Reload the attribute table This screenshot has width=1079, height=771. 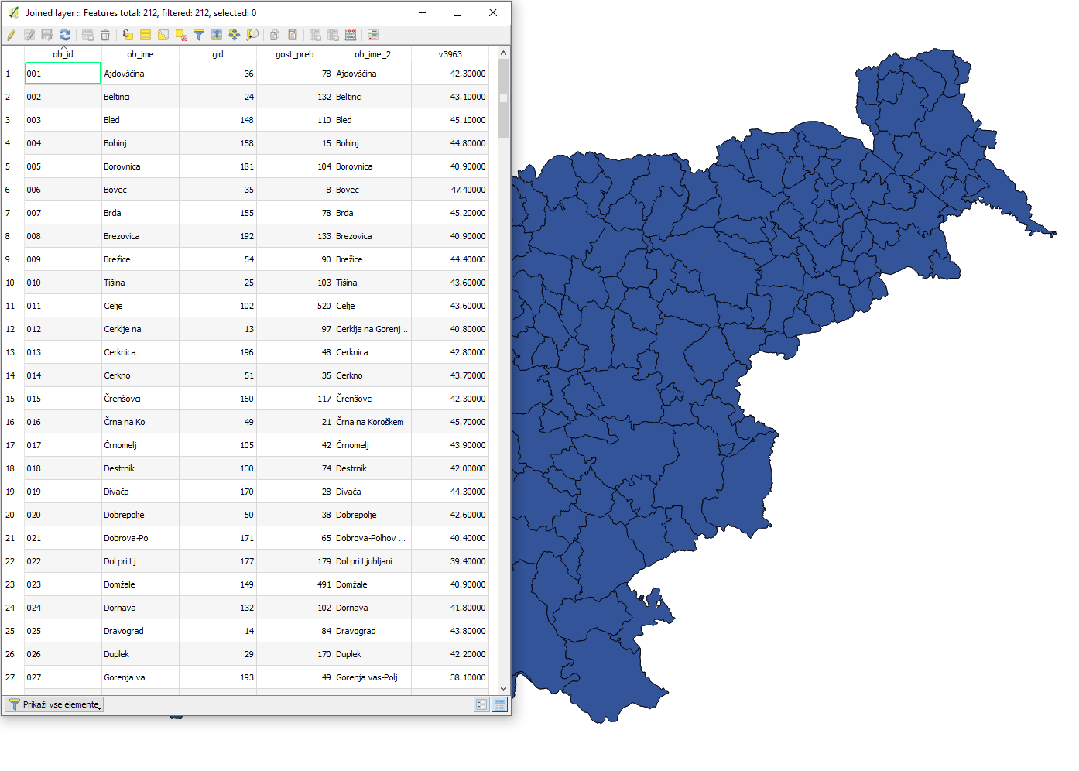65,35
